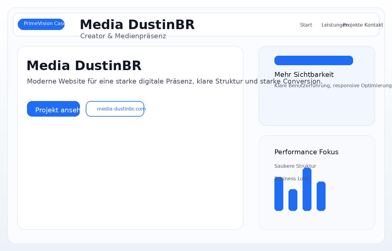392x251 pixels.
Task: Select Leistungen in the navigation
Action: (x=334, y=25)
